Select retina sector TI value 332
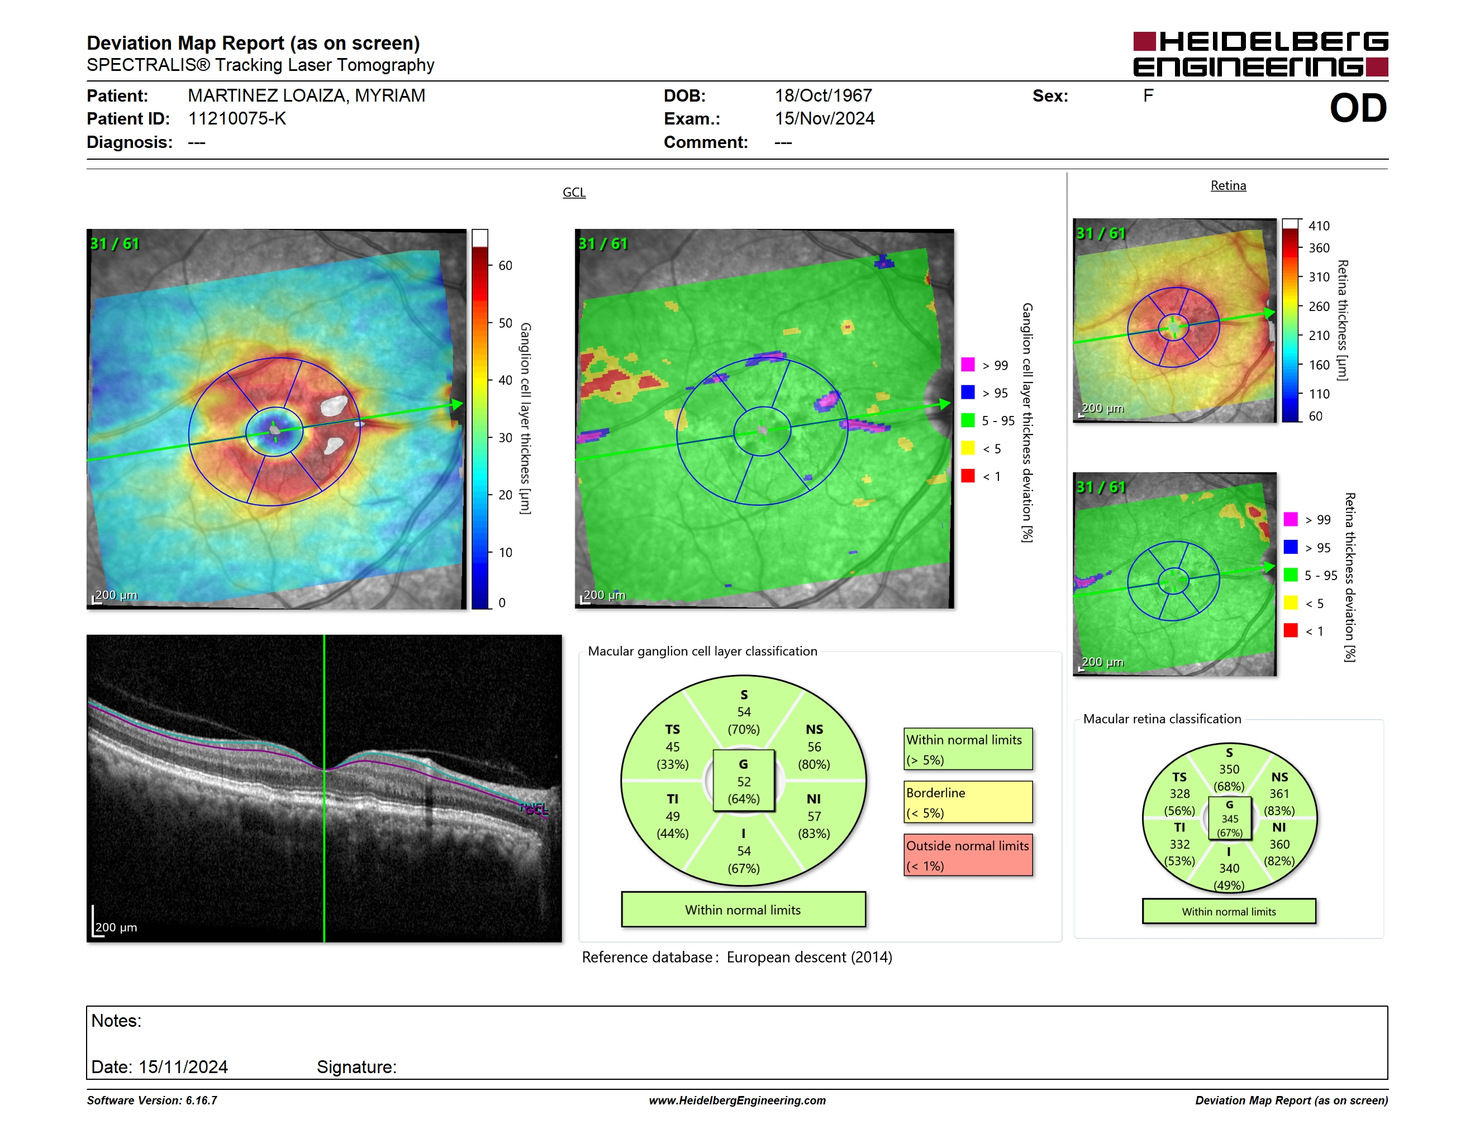 pyautogui.click(x=1180, y=844)
